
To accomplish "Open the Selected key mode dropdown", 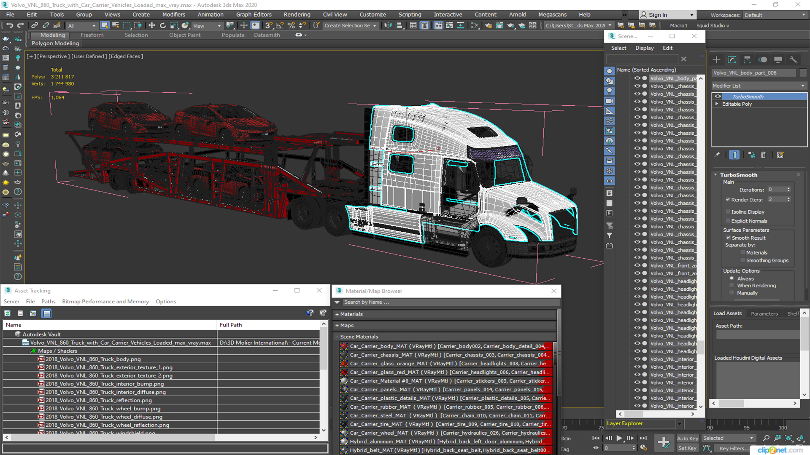I will [728, 438].
